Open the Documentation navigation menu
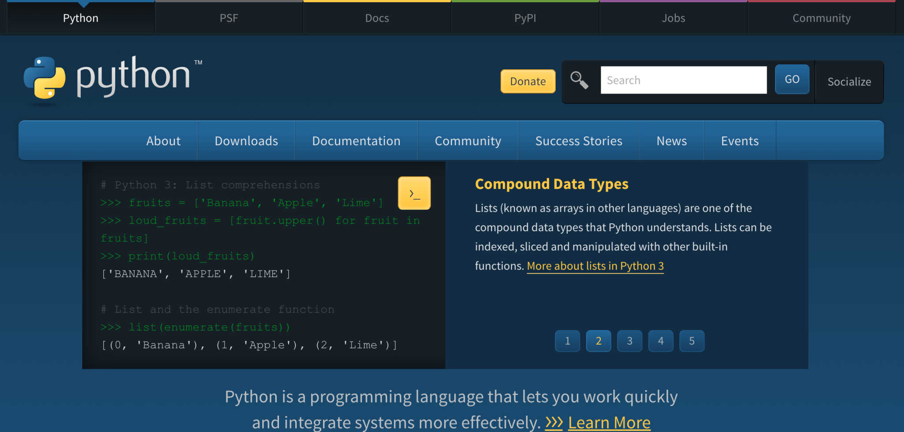The width and height of the screenshot is (904, 432). click(x=356, y=141)
